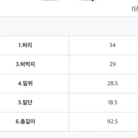Click the dark cropped garment image at top
The width and height of the screenshot is (138, 138).
(x=88, y=1)
